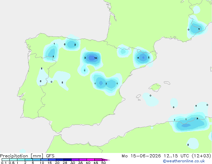This screenshot has width=212, height=164.
Task: Click the legend label '50'
Action: point(103,163)
